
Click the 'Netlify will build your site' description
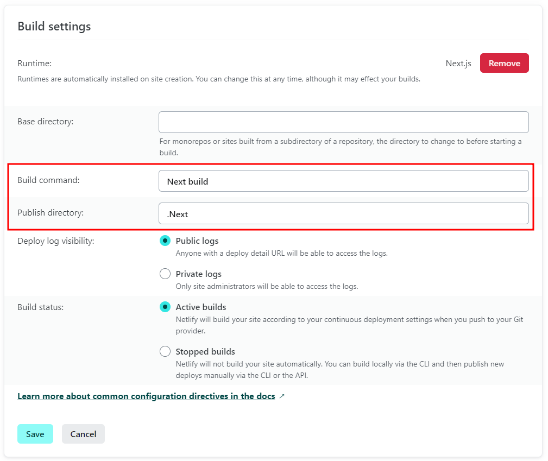pos(349,325)
